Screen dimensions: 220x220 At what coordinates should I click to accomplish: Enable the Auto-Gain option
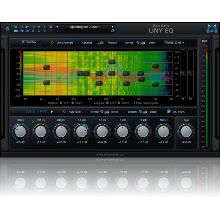pyautogui.click(x=64, y=112)
